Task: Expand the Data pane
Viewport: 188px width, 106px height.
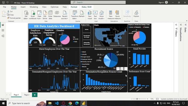Action: click(186, 25)
